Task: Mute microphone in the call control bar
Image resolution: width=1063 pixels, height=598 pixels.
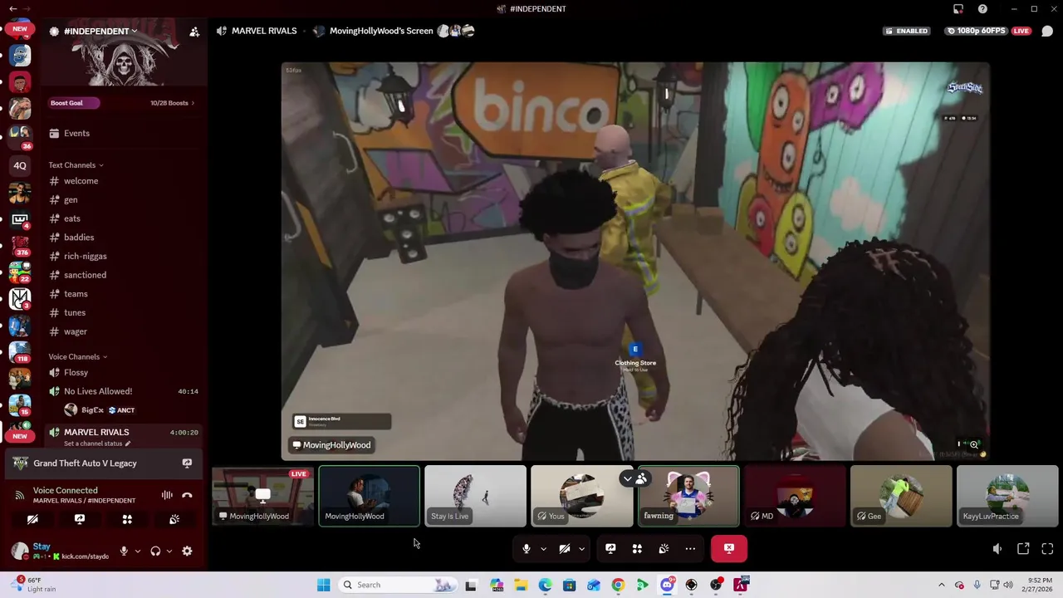Action: pos(526,548)
